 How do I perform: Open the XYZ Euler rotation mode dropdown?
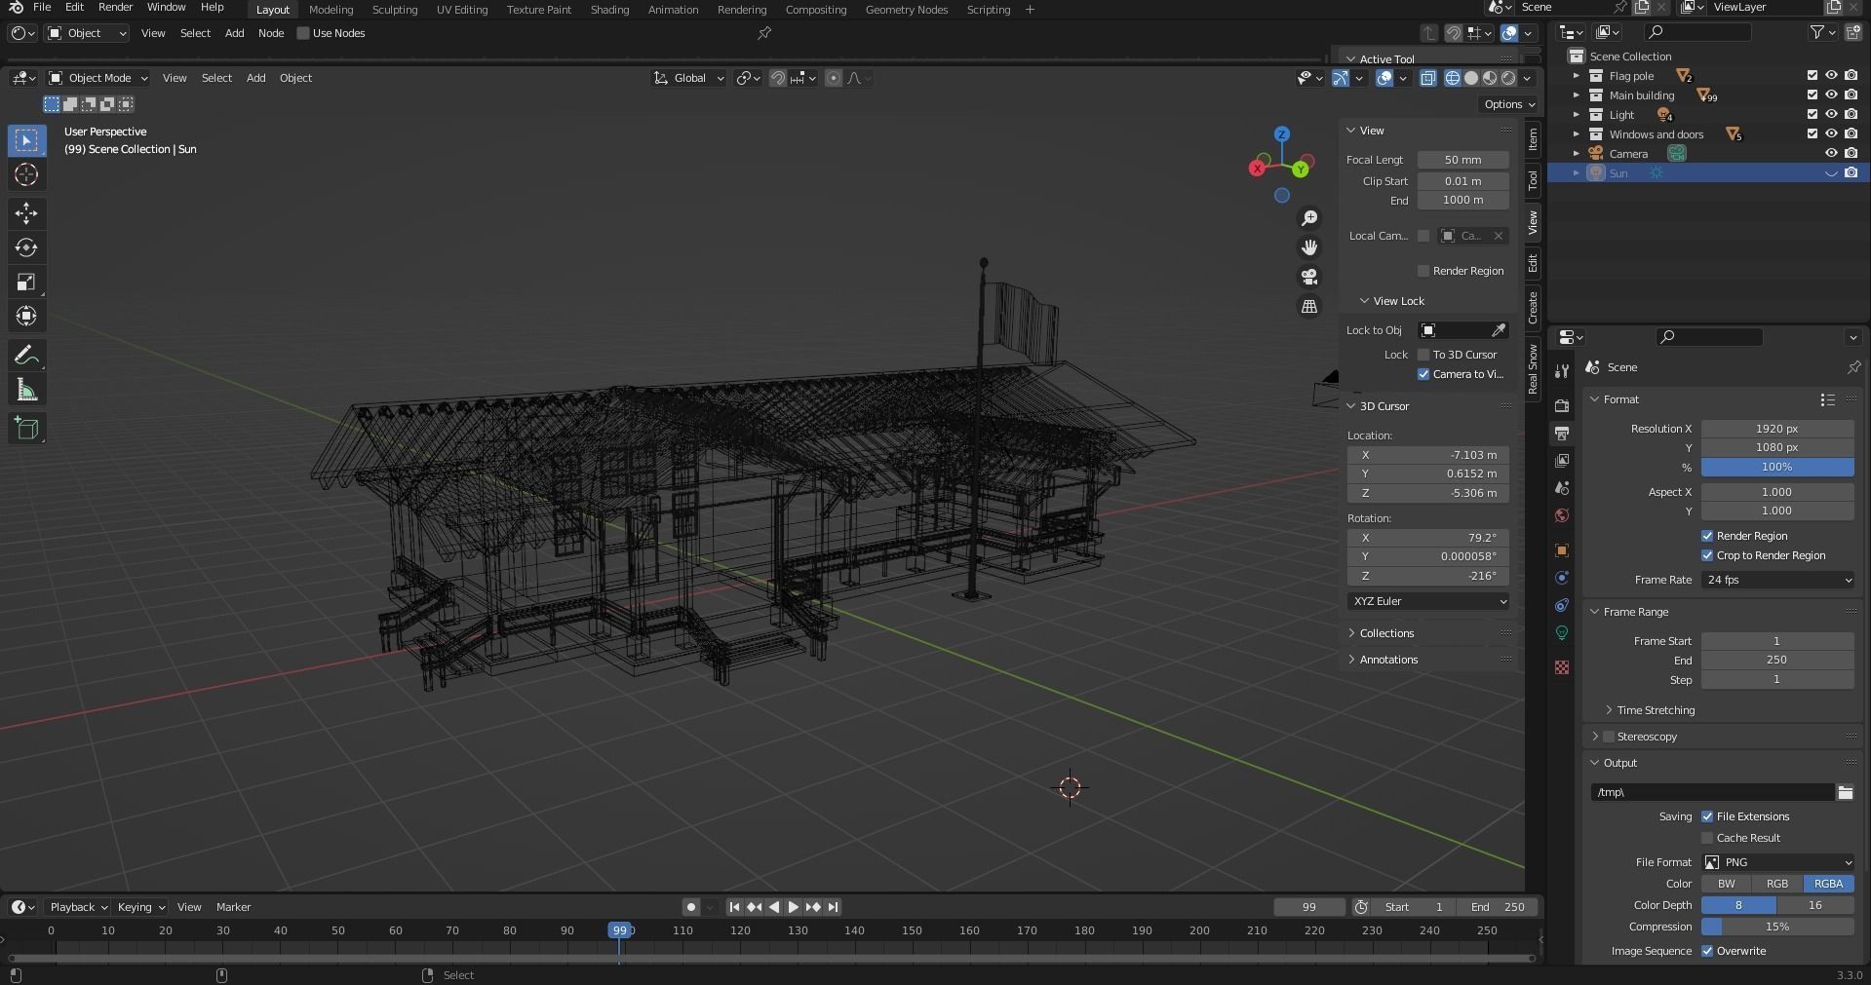1428,601
